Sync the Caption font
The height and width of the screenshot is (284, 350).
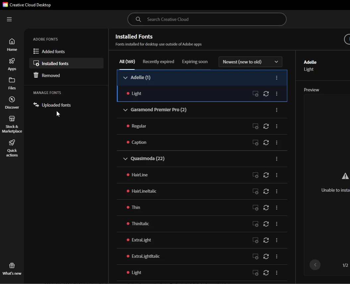pyautogui.click(x=266, y=142)
